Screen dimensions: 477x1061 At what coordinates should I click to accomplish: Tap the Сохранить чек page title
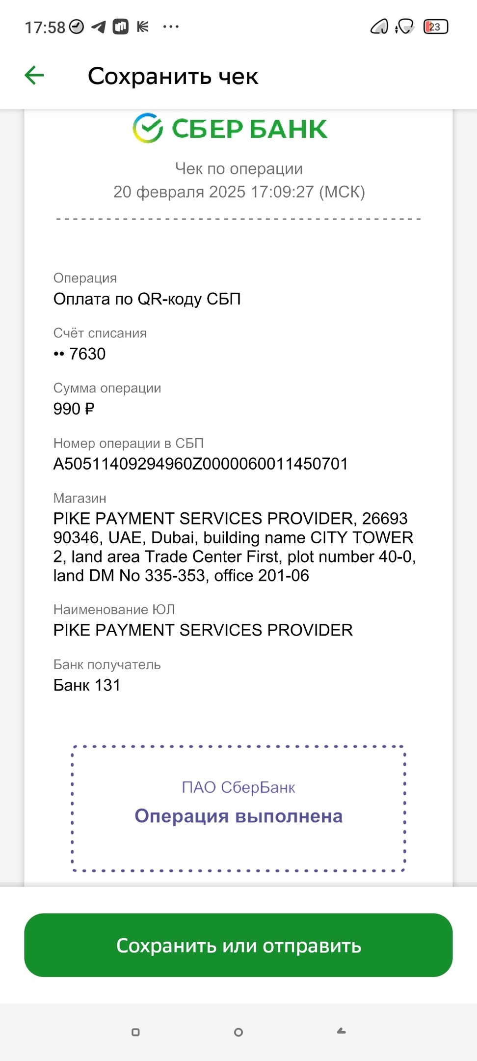[173, 76]
